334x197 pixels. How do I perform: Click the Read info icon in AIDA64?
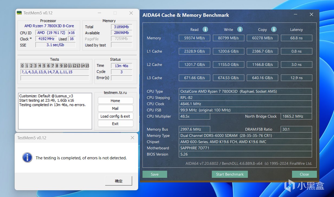[205, 29]
